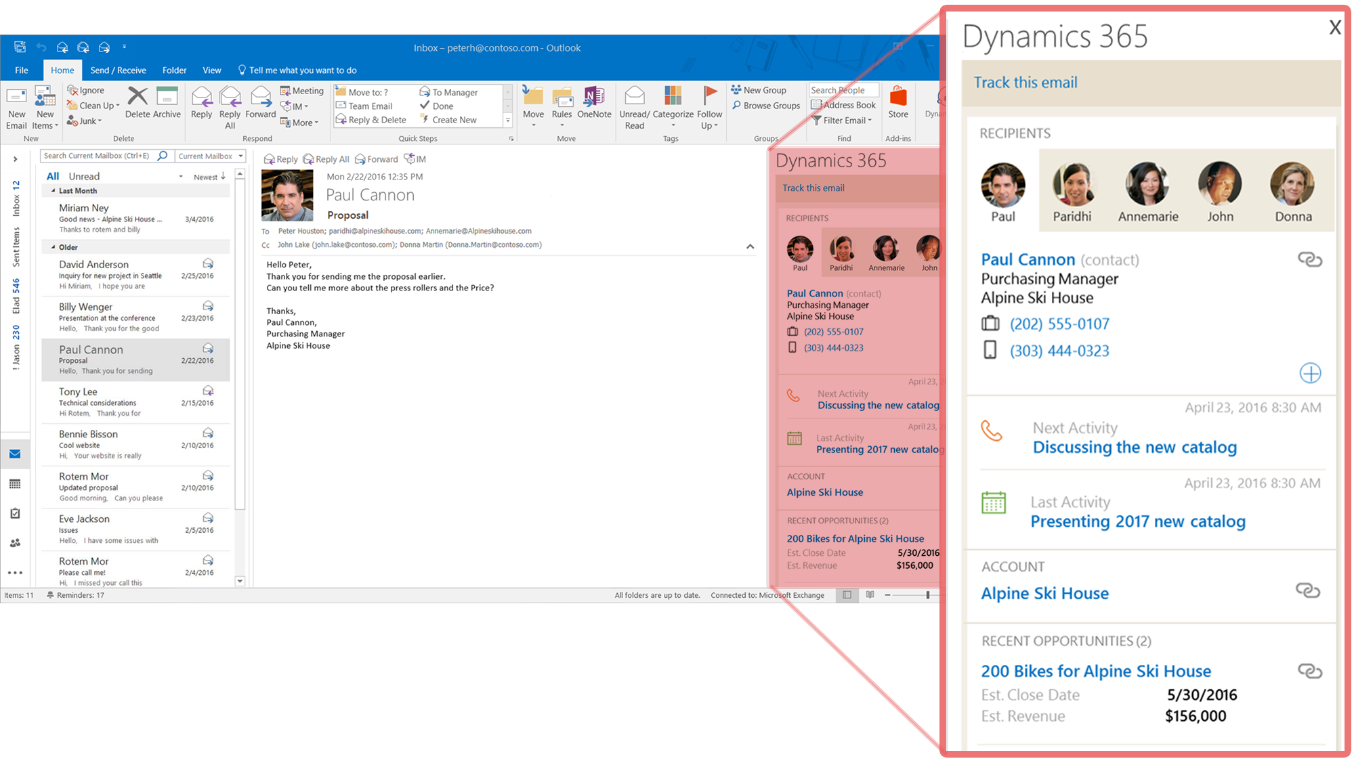Select the Unread filter tab
The width and height of the screenshot is (1354, 761).
pos(84,176)
